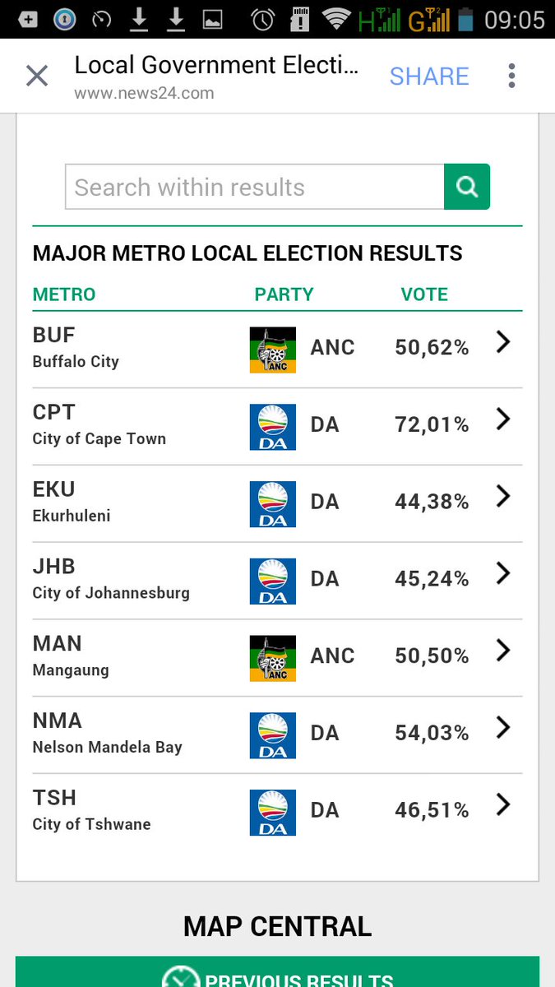Open the Mangaung metro link
555x987 pixels.
(71, 656)
